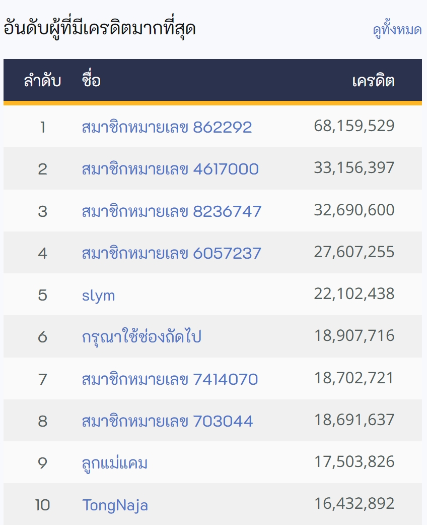
Task: Click the ชื่อ column header
Action: [x=91, y=81]
